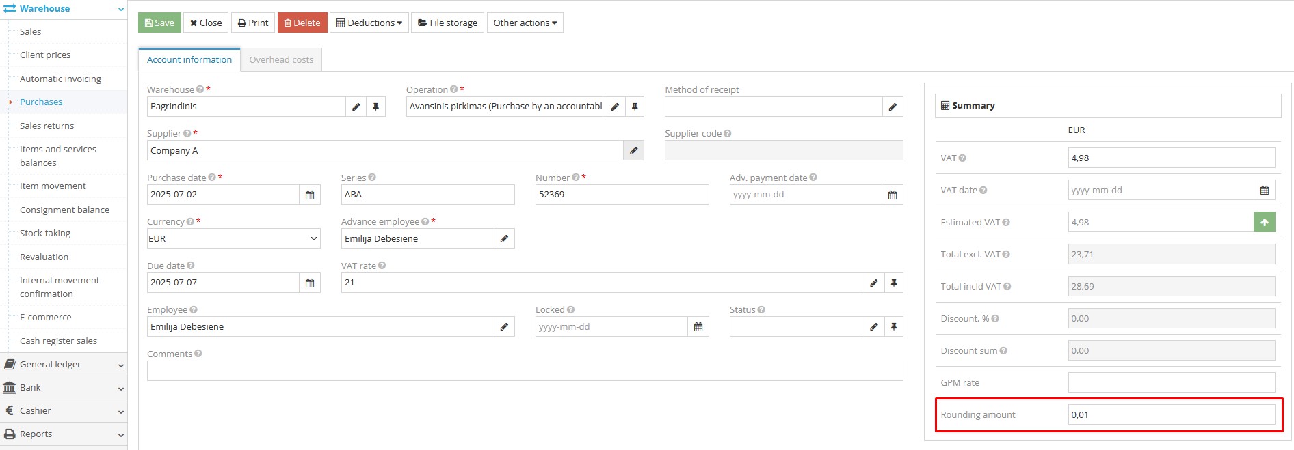Image resolution: width=1294 pixels, height=450 pixels.
Task: Click the pin icon beside Operation field
Action: (635, 107)
